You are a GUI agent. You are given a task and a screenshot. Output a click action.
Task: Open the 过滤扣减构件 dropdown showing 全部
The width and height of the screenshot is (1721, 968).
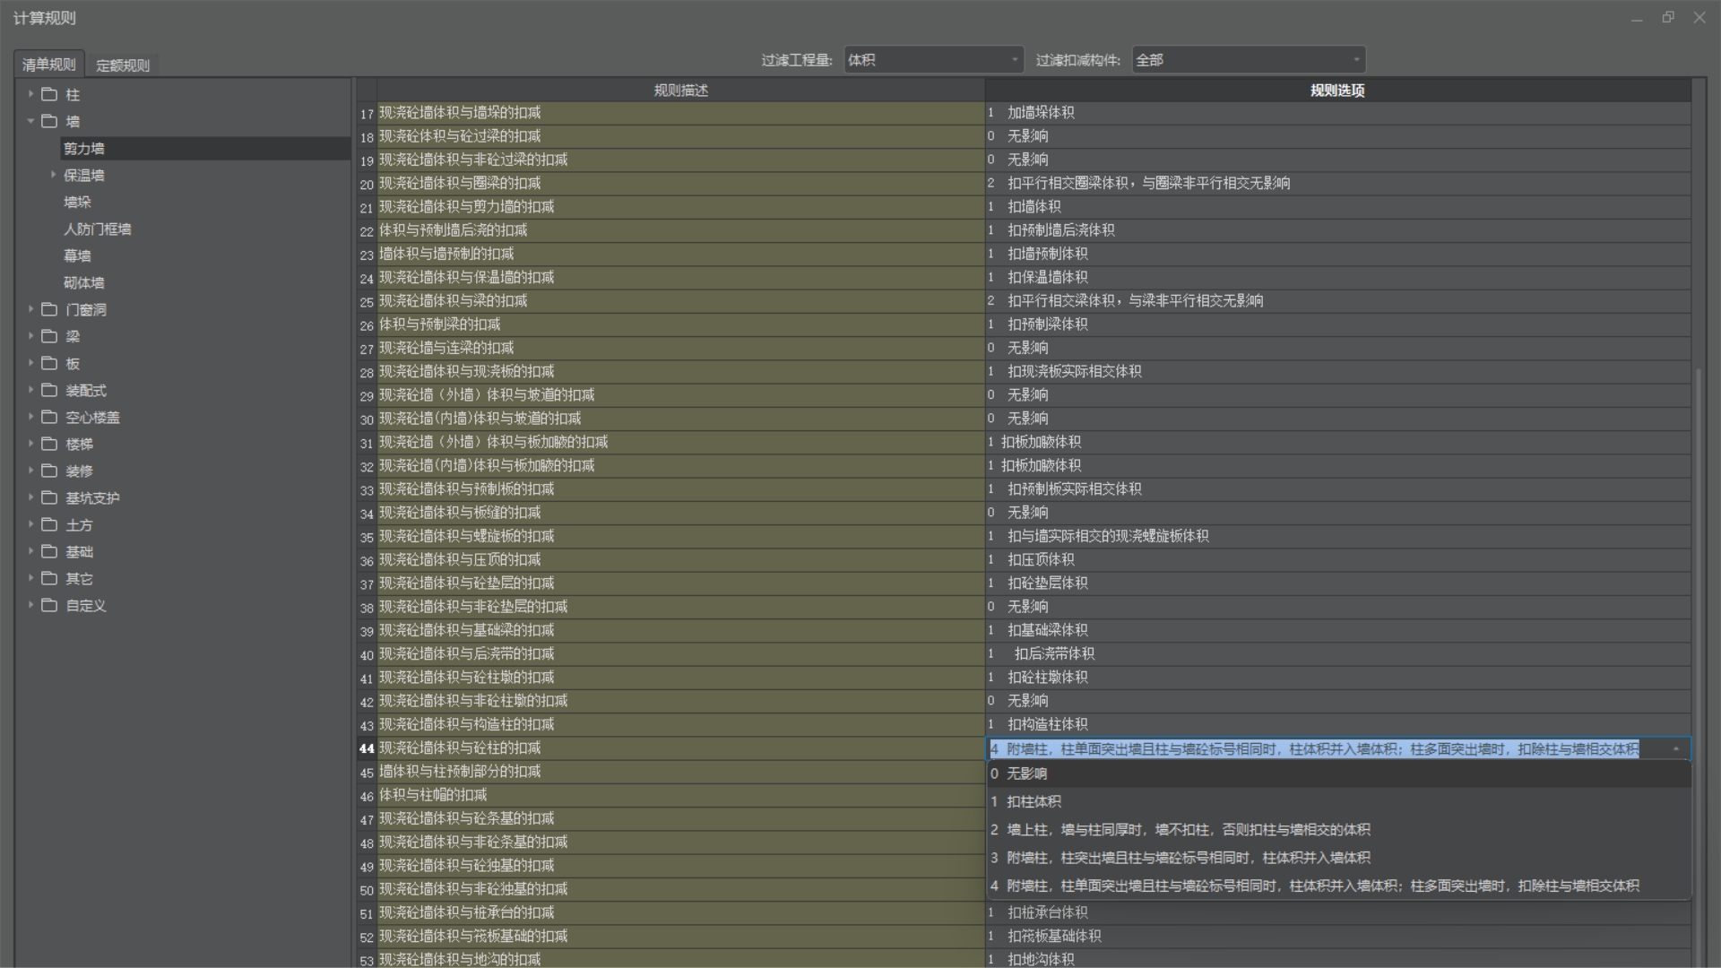[1249, 60]
